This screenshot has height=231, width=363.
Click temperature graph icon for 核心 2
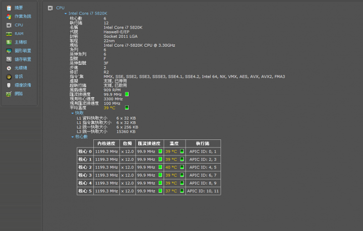pyautogui.click(x=182, y=167)
